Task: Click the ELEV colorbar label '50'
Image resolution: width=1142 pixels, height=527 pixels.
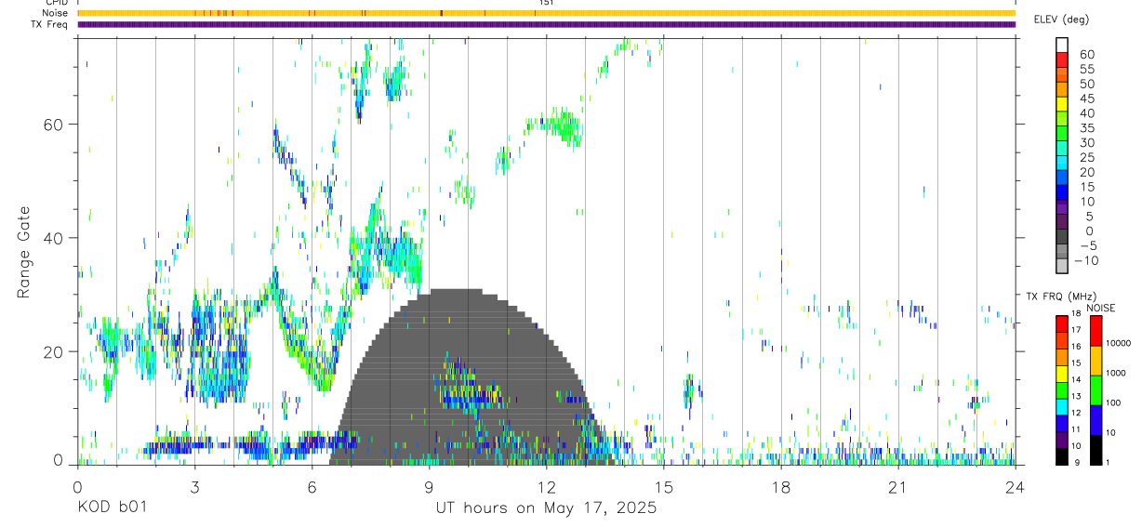Action: pyautogui.click(x=1087, y=84)
